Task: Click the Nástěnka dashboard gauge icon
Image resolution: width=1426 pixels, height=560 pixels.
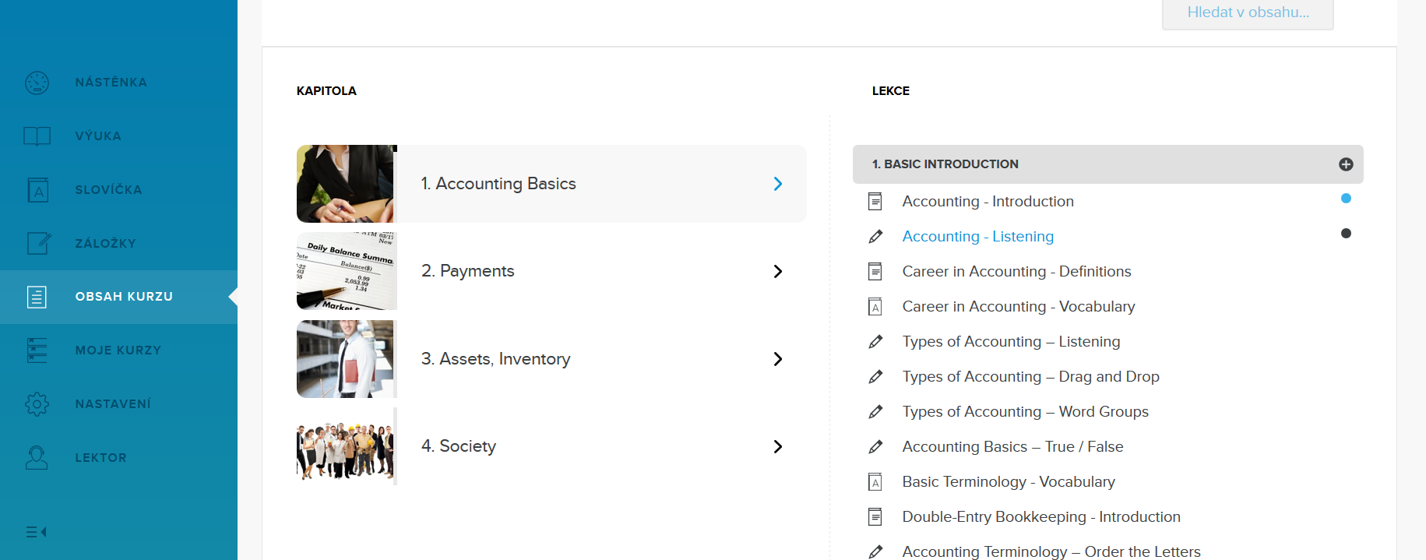Action: pyautogui.click(x=37, y=83)
